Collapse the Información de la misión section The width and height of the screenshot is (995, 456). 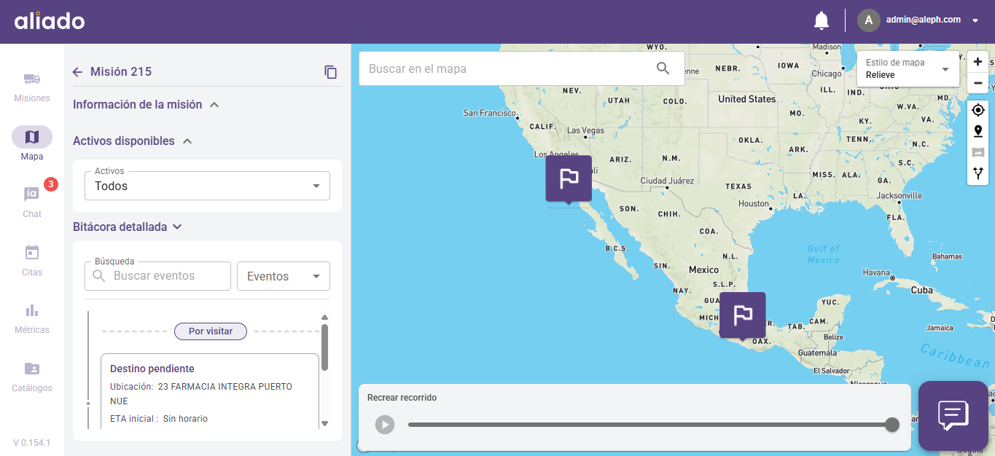tap(214, 105)
